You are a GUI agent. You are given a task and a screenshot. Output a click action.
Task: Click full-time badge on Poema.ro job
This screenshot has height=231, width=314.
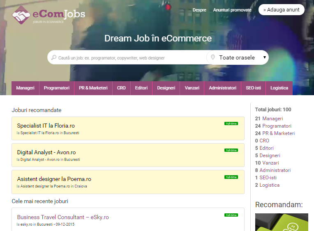[231, 177]
